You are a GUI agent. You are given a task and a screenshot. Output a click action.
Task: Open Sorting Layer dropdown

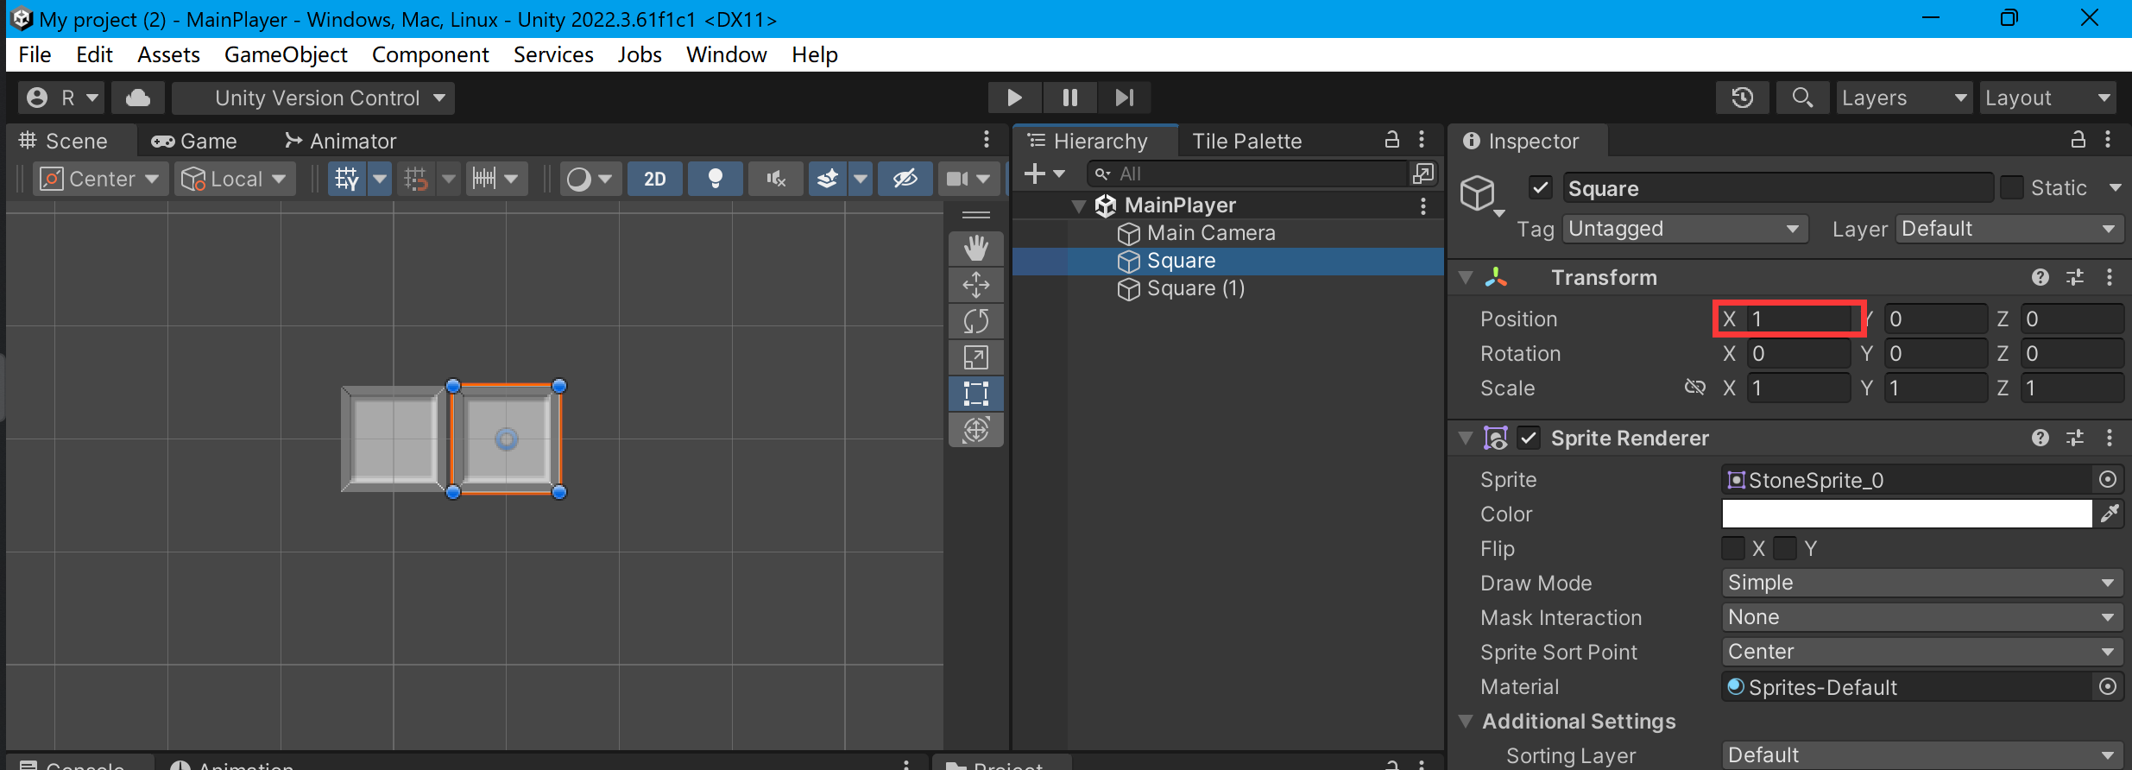[x=1922, y=755]
